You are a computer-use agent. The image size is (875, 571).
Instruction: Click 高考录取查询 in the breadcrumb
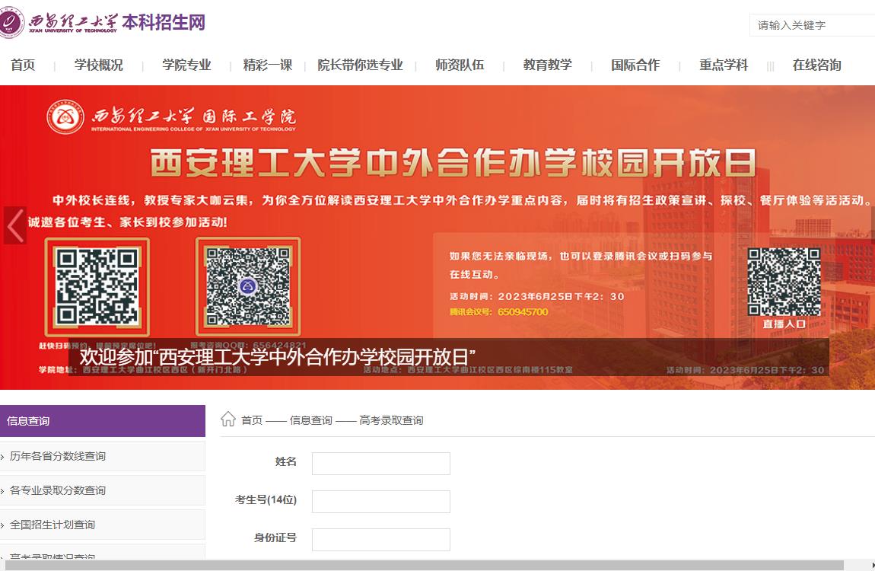[x=391, y=420]
